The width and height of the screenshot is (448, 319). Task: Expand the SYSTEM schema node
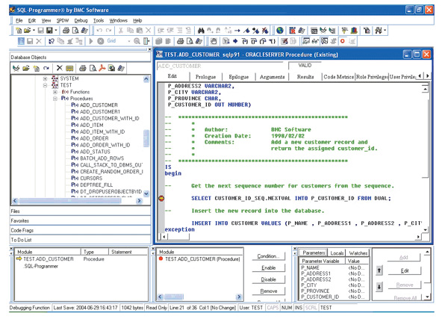click(45, 78)
